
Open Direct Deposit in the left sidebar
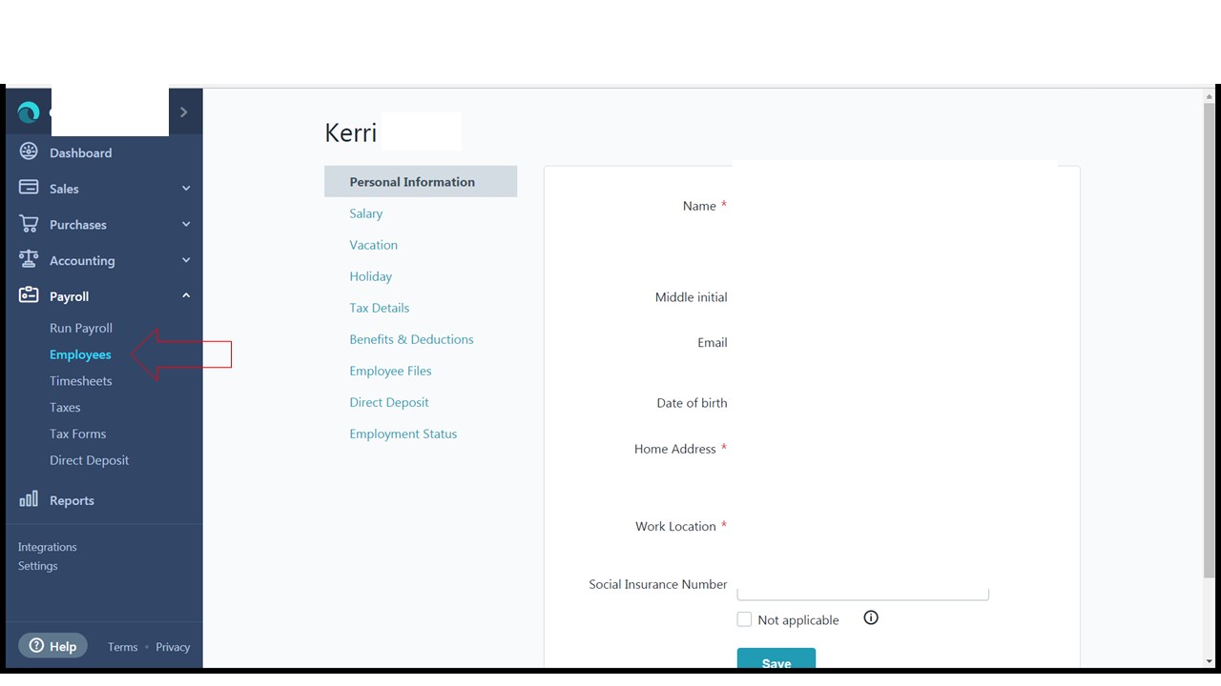(89, 460)
